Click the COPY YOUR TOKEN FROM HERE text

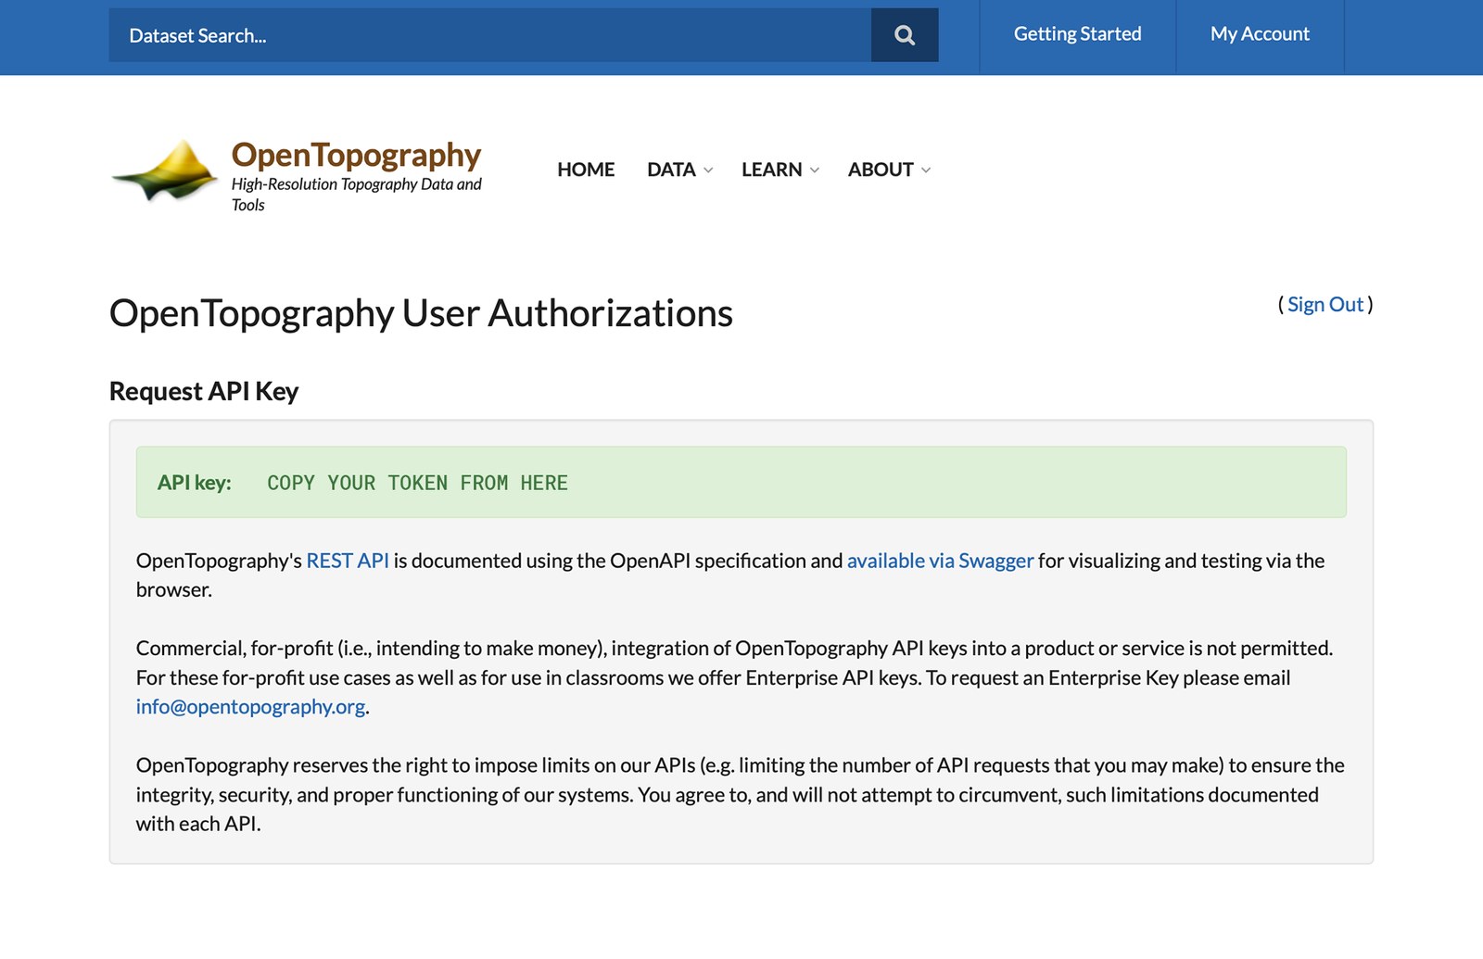coord(417,483)
